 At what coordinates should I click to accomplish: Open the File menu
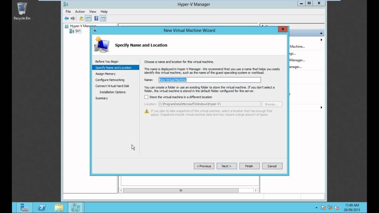point(68,12)
